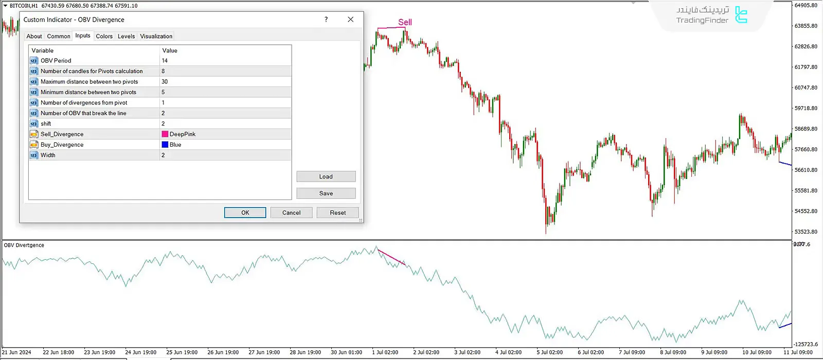The width and height of the screenshot is (823, 360).
Task: Click icon next to Maximum distance between pivots
Action: tap(34, 82)
